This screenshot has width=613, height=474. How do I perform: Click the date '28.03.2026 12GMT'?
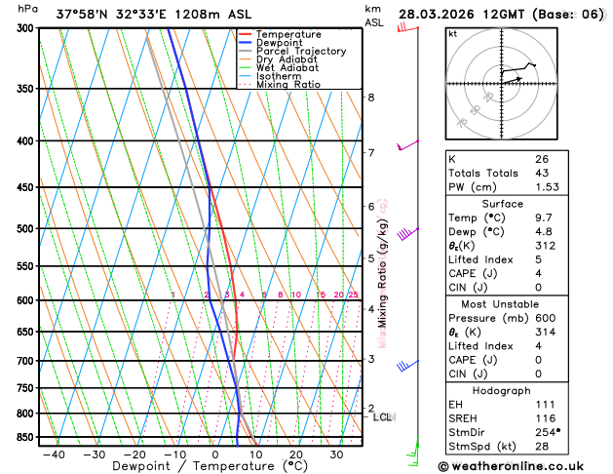[462, 15]
